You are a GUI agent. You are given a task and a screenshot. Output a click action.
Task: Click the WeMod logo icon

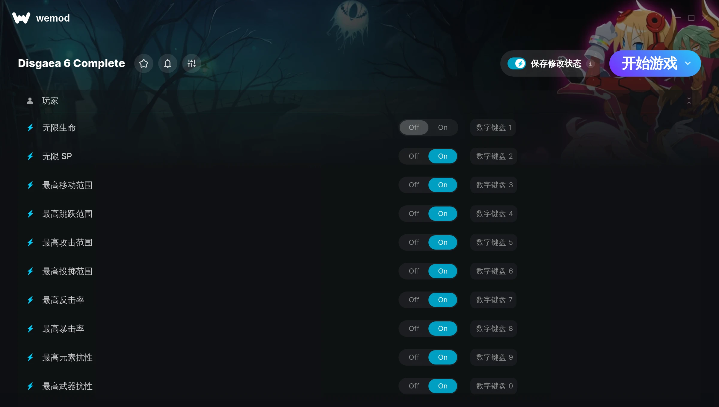pyautogui.click(x=21, y=18)
